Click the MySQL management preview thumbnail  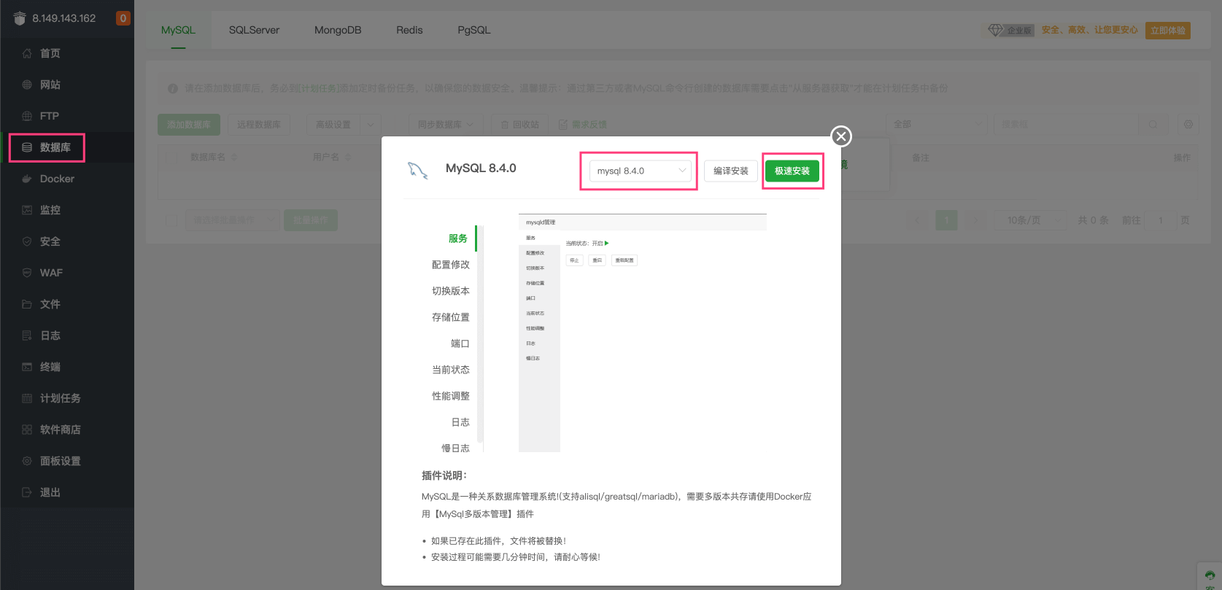(x=642, y=333)
